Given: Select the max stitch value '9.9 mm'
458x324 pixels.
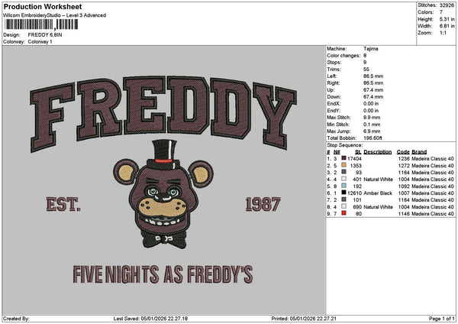Looking at the screenshot, I should (372, 118).
